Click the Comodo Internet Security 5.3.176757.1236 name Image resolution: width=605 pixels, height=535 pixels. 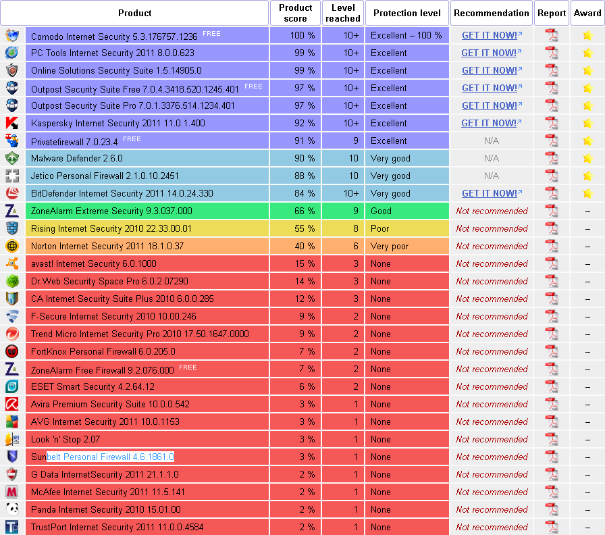[114, 36]
